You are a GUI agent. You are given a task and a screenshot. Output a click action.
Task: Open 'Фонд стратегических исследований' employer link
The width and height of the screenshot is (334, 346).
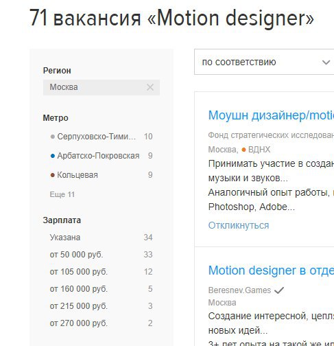[271, 135]
